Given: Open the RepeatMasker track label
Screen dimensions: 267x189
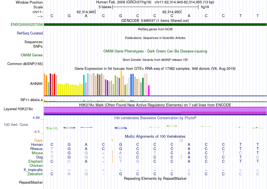Looking at the screenshot, I should coord(31,182).
